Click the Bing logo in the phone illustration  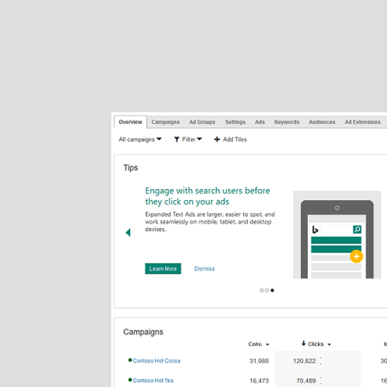click(x=315, y=229)
